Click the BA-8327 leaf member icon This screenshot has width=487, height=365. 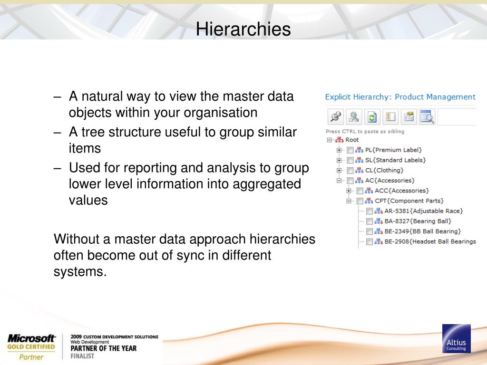pos(378,221)
